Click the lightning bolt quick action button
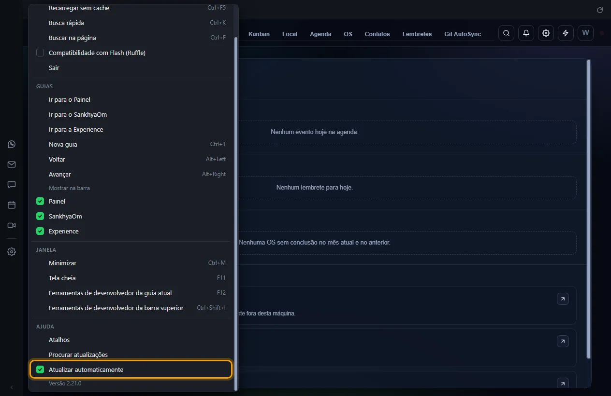611x396 pixels. (566, 33)
